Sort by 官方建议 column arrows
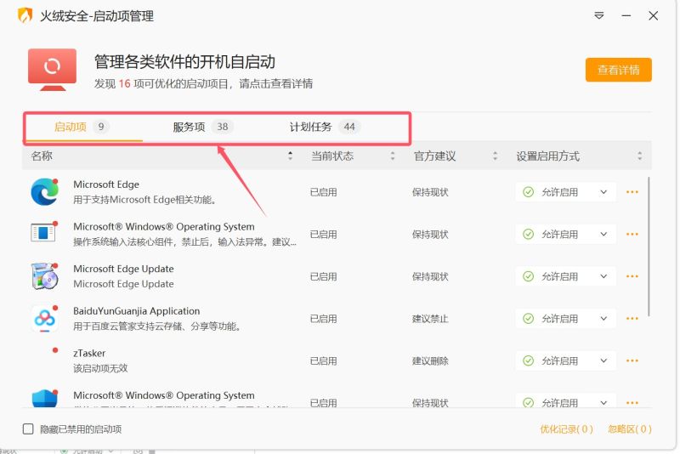 [x=495, y=156]
